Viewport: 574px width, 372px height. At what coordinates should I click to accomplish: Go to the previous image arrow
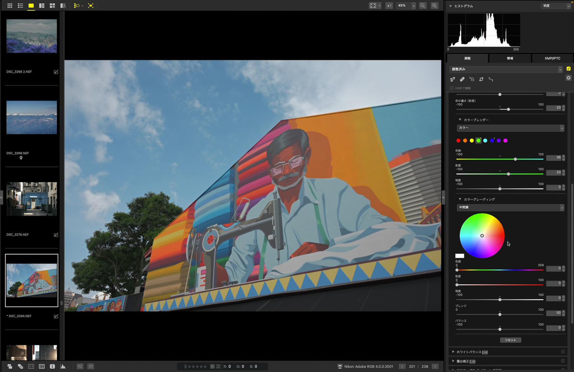click(402, 366)
